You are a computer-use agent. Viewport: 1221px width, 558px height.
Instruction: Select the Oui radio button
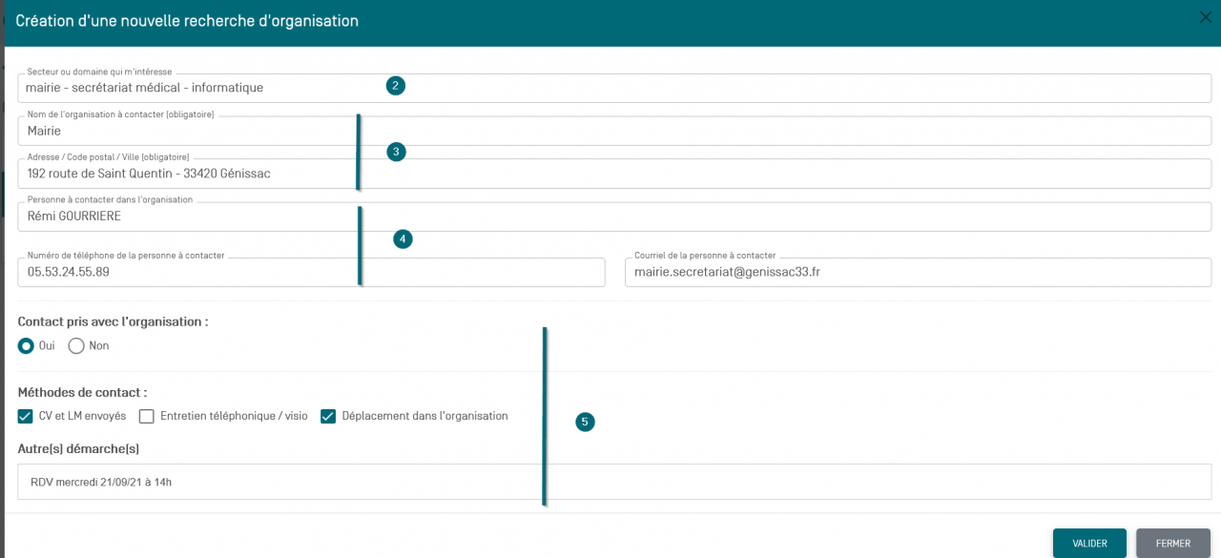(26, 346)
